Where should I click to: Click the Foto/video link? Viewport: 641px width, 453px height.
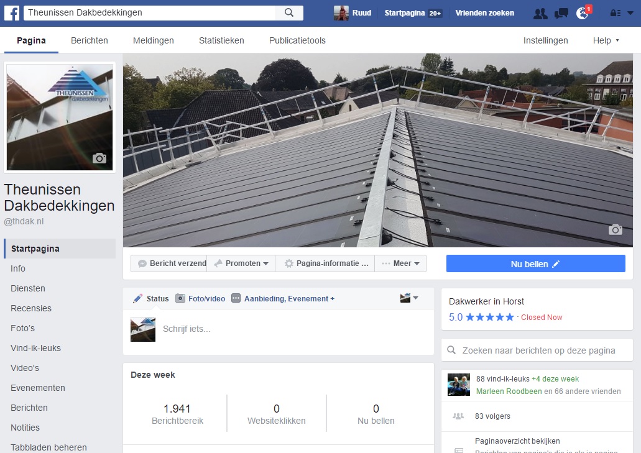point(207,299)
